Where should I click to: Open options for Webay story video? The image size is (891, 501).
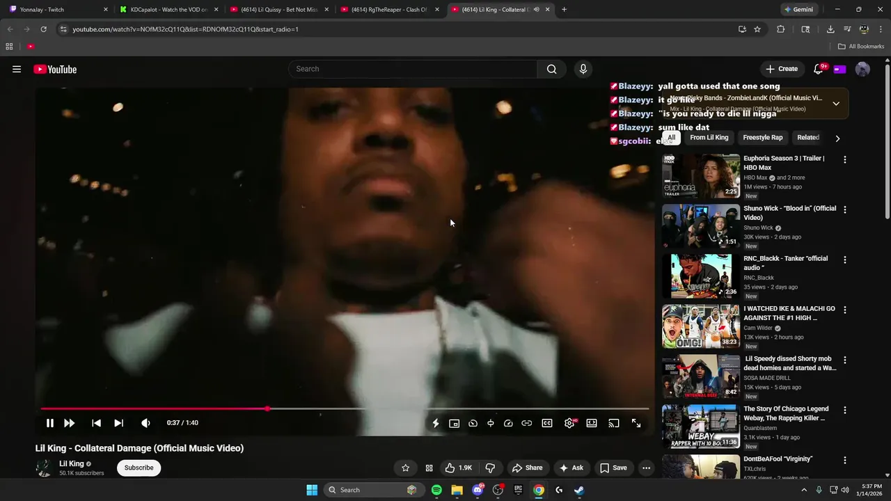845,410
